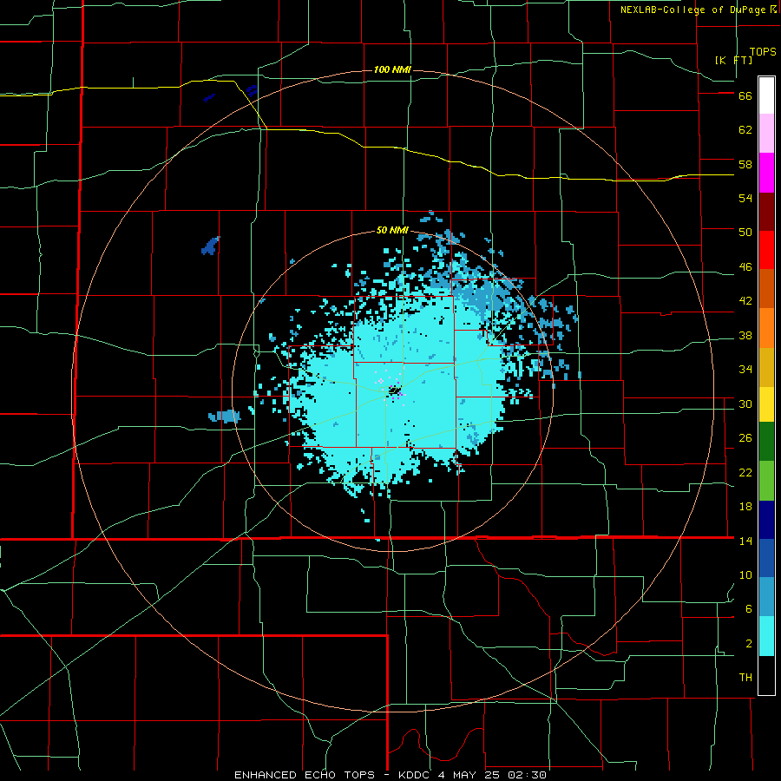Click the TH legend label
Viewport: 781px width, 781px height.
[x=745, y=678]
